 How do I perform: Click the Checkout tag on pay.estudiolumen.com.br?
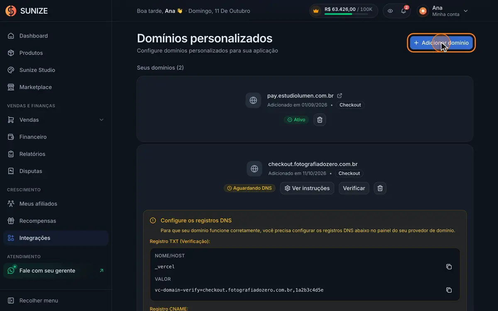coord(350,105)
